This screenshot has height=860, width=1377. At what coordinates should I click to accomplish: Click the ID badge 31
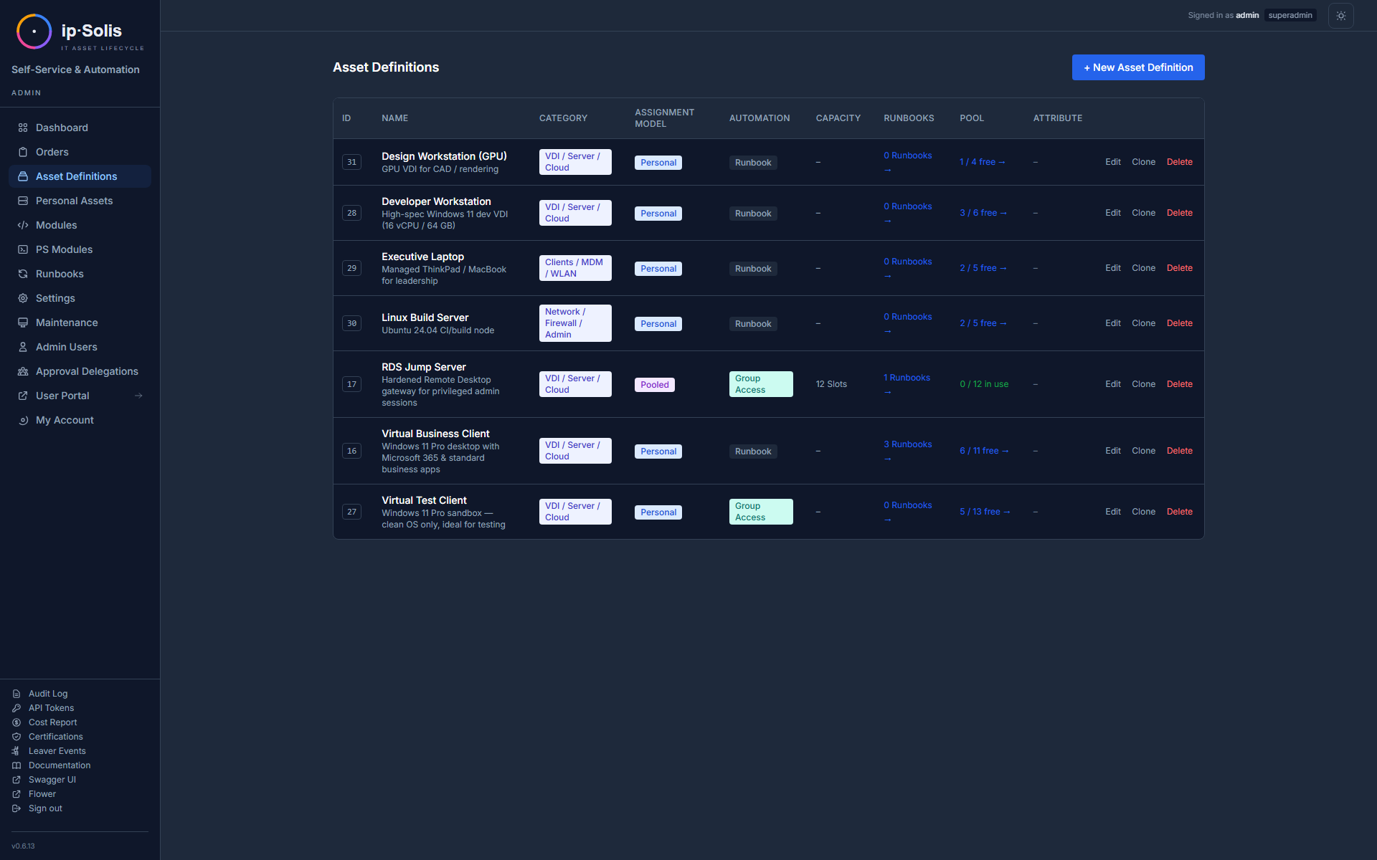point(351,162)
